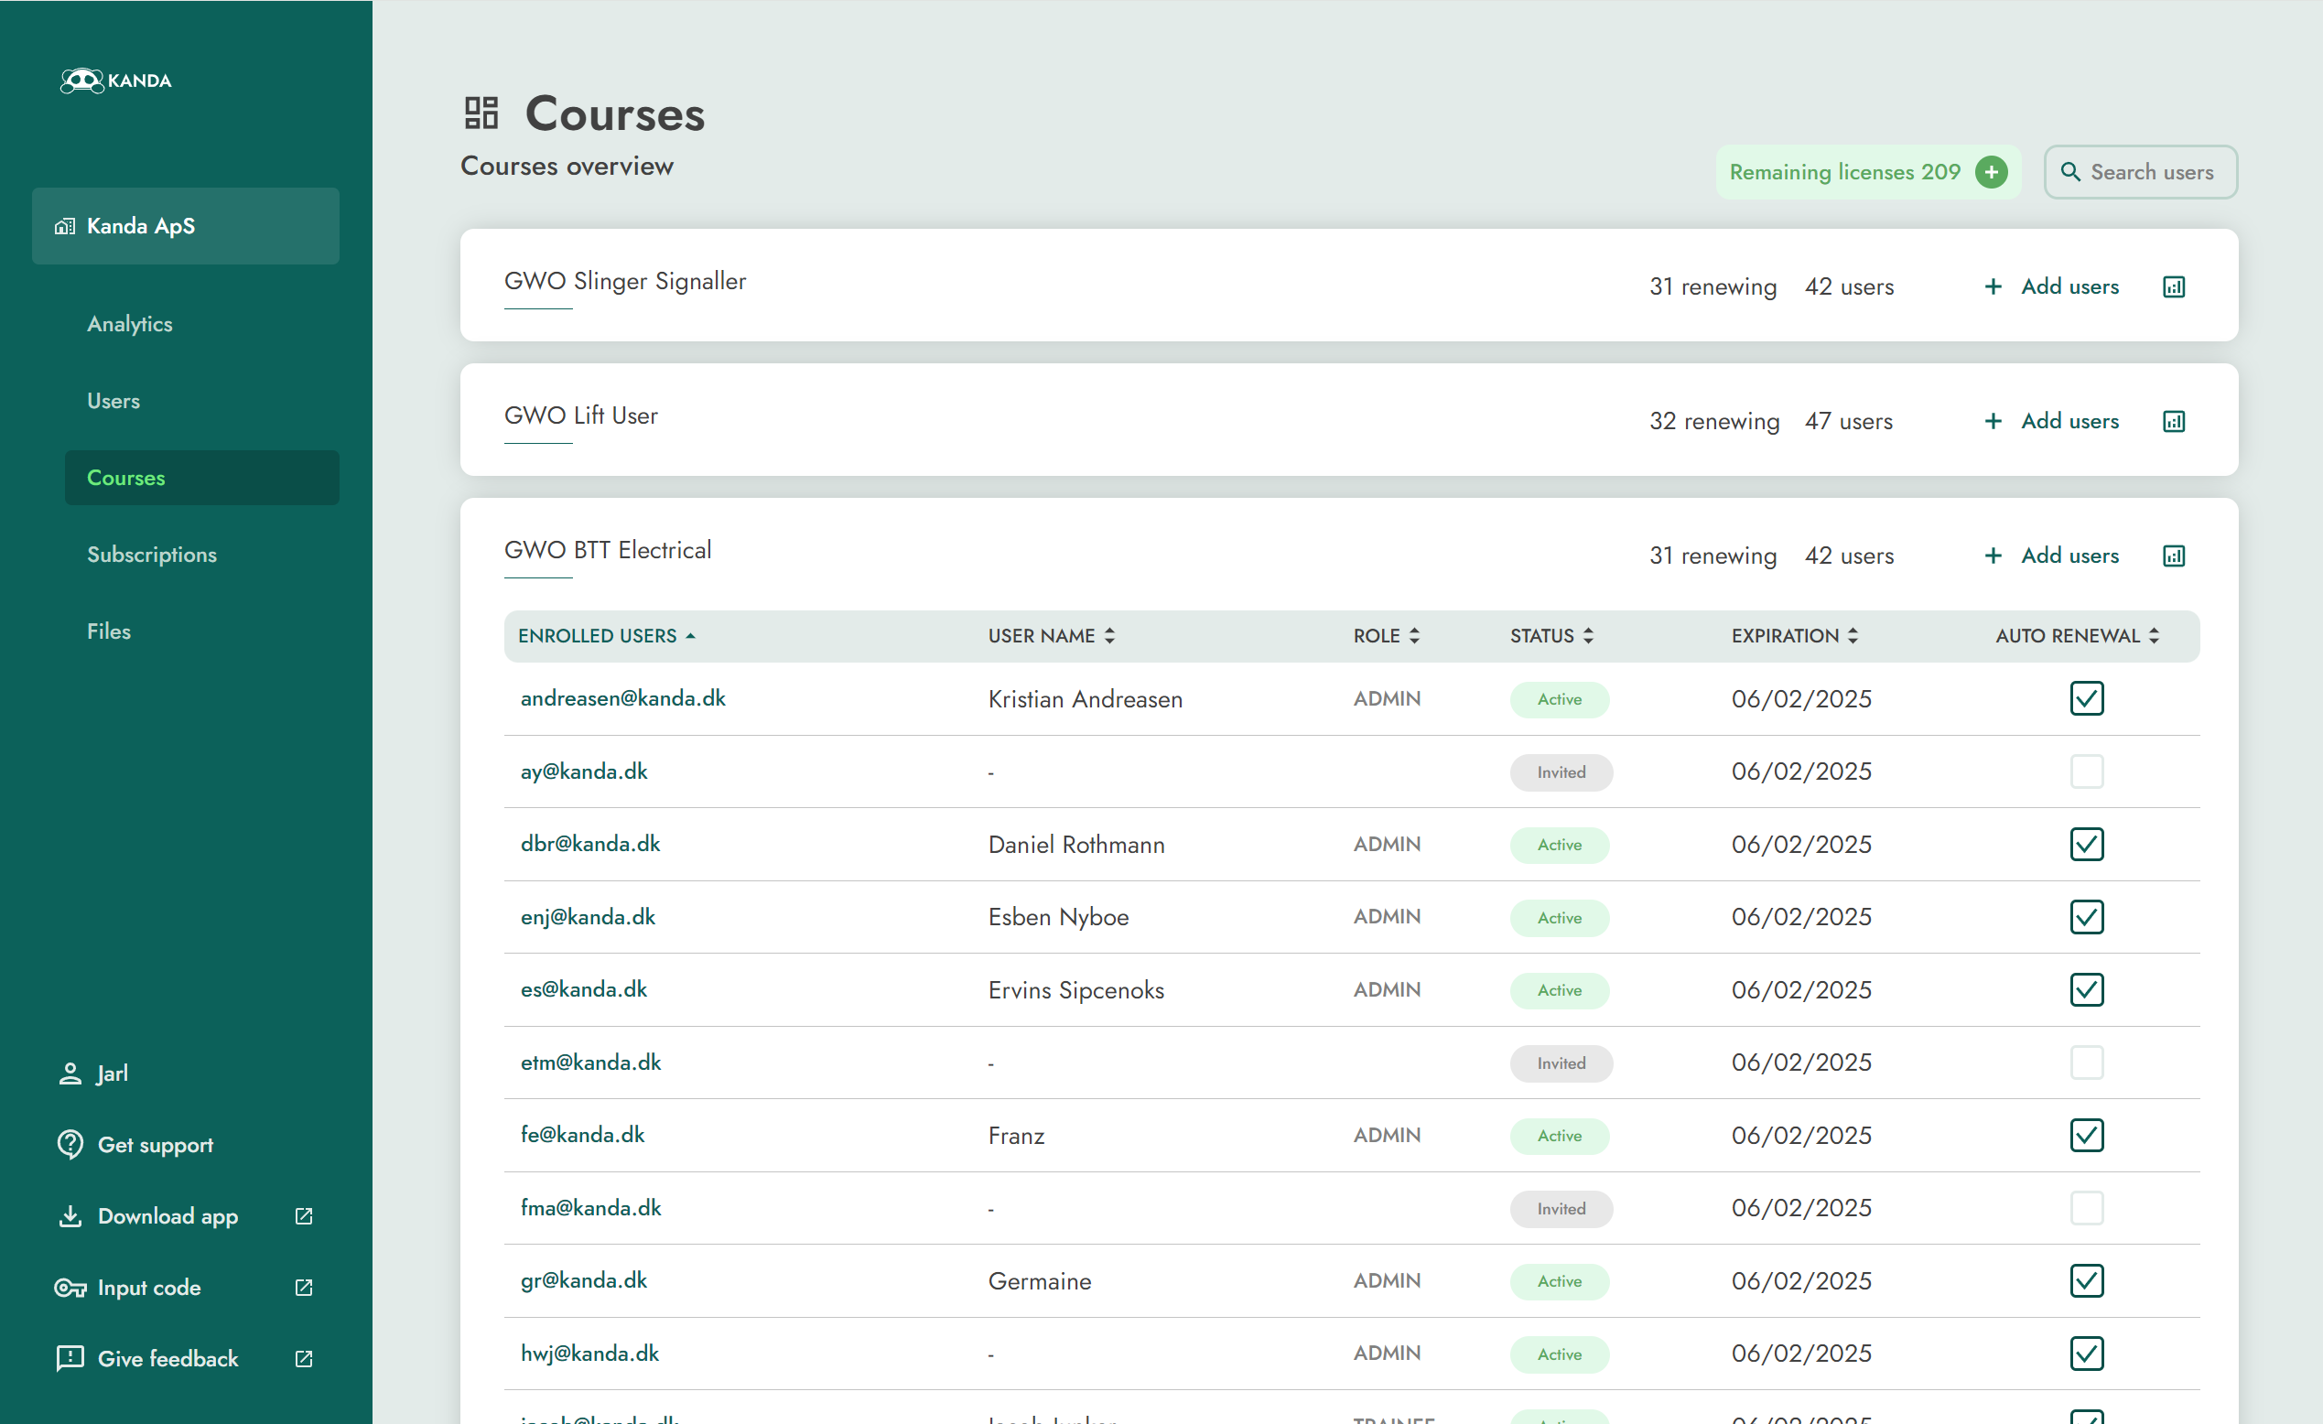The height and width of the screenshot is (1424, 2323).
Task: Click '32 renewing' on GWO Lift User
Action: [x=1714, y=421]
